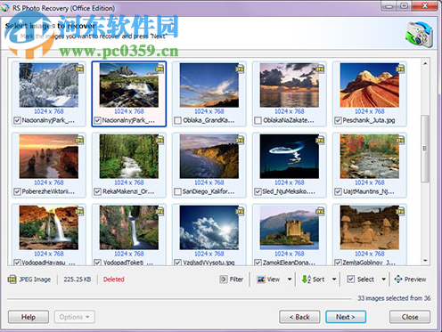Screen dimensions: 442x332
Task: Click the Preview label in toolbar
Action: pyautogui.click(x=415, y=279)
